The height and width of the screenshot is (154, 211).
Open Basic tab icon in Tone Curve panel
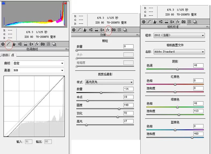click(x=3, y=44)
